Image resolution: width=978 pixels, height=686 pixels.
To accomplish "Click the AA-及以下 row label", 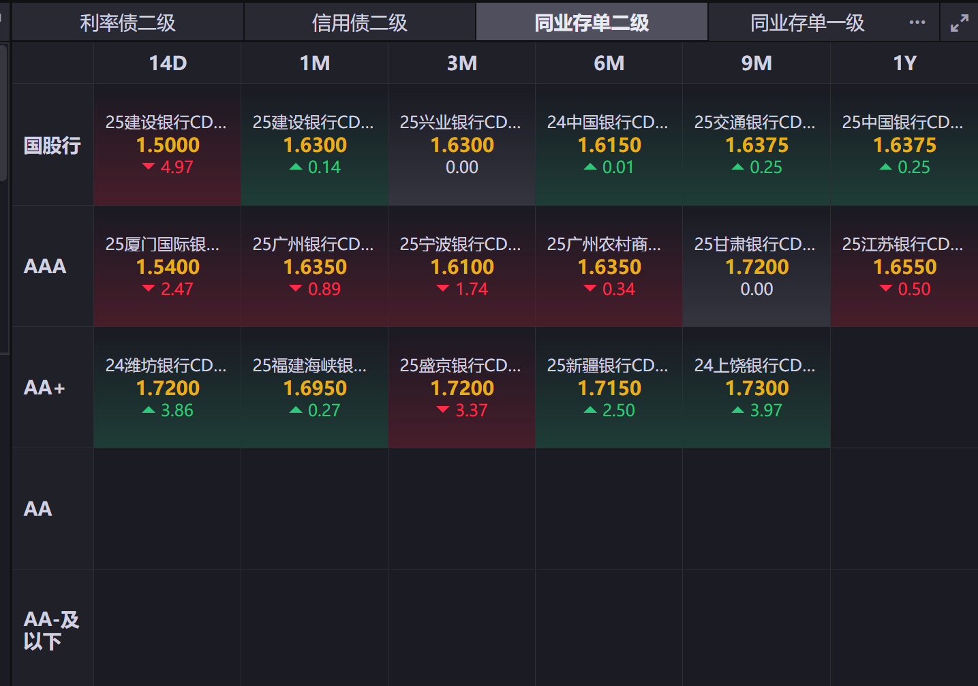I will [x=52, y=629].
